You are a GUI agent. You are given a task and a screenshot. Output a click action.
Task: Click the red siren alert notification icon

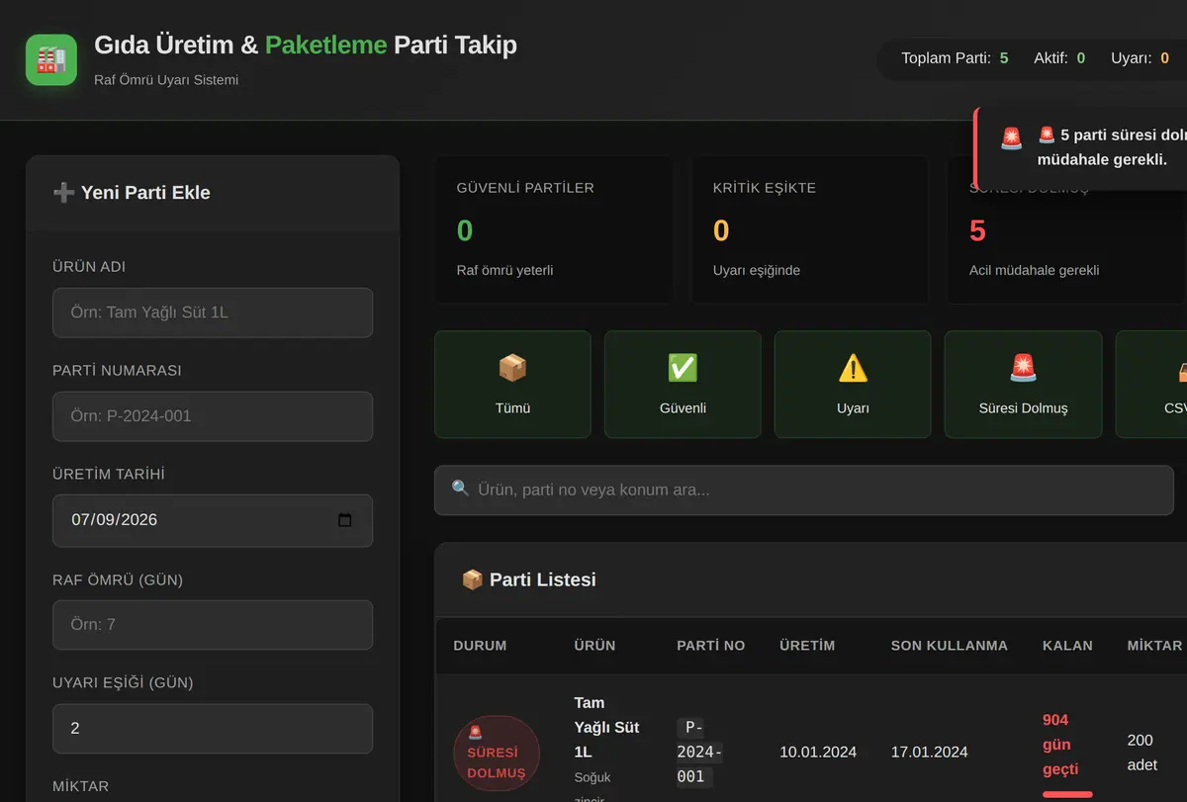tap(1011, 138)
